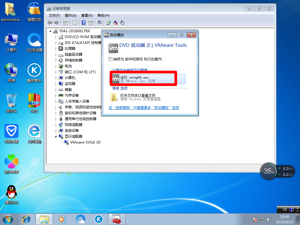Open the Properties toolbar icon
This screenshot has width=300, height=225.
point(74,23)
